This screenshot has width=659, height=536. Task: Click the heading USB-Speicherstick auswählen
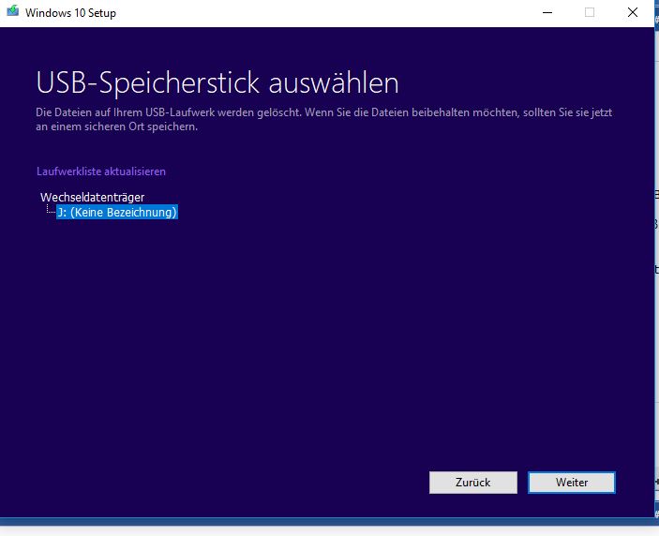217,82
